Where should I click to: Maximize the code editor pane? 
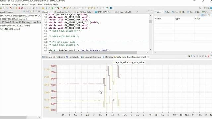152,11
